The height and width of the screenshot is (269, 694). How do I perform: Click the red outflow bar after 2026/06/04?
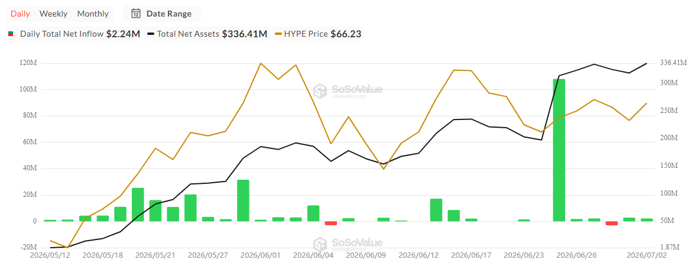coord(331,223)
